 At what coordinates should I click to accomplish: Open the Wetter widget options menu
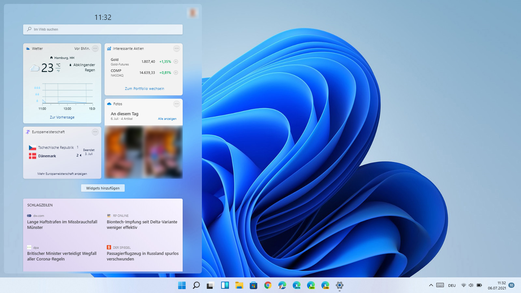pyautogui.click(x=95, y=49)
